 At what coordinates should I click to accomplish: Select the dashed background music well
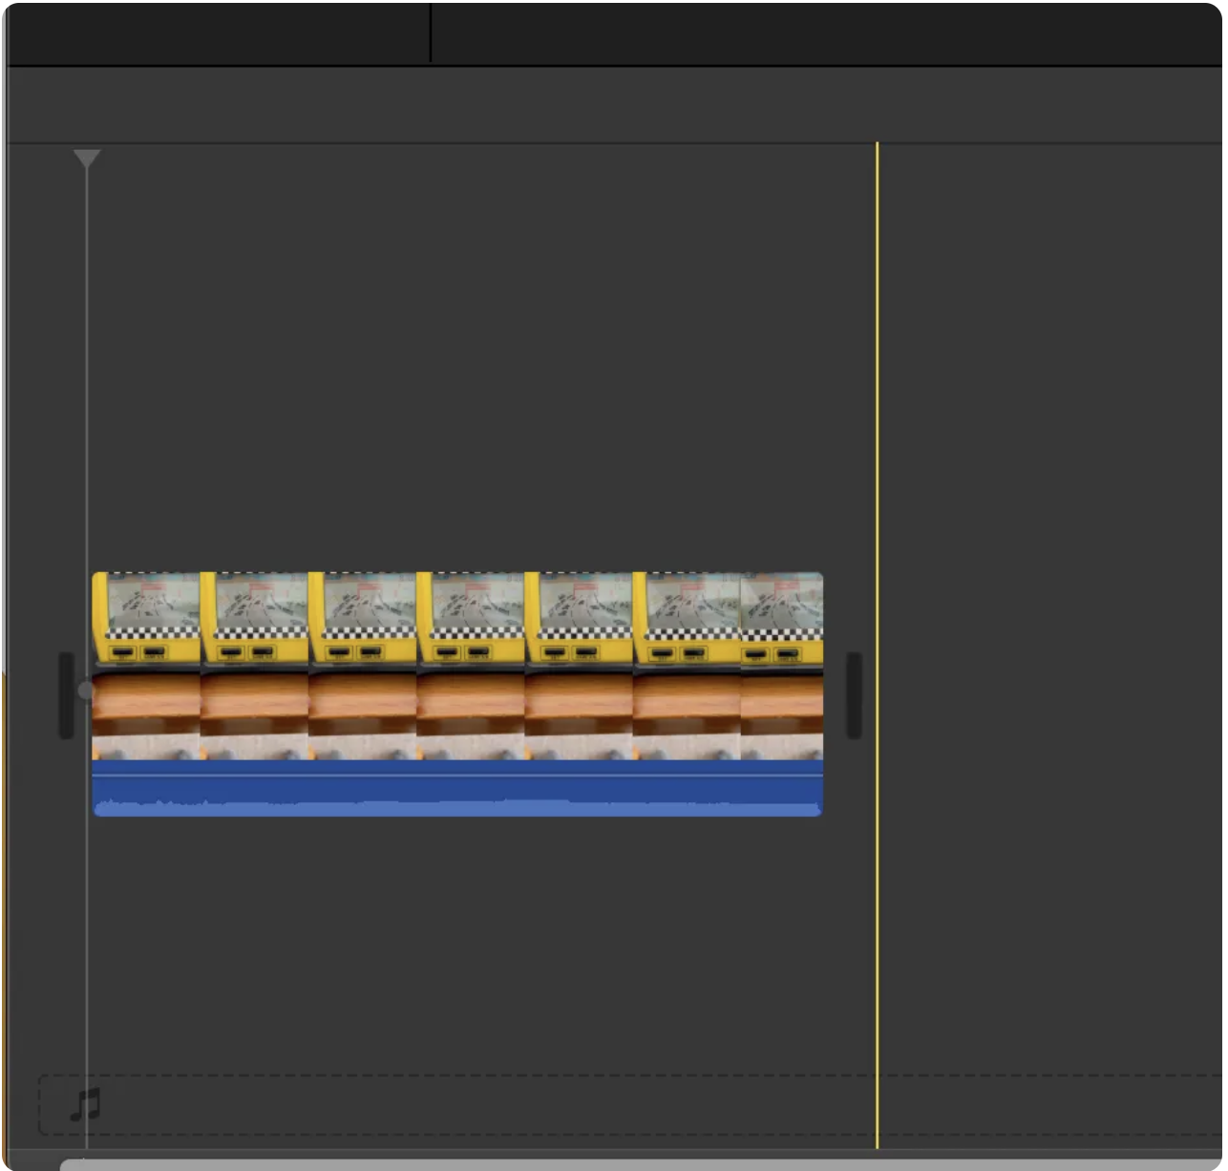click(573, 1104)
